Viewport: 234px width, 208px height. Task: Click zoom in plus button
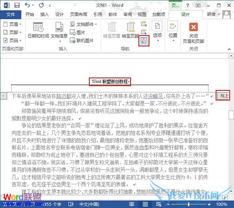click(209, 204)
